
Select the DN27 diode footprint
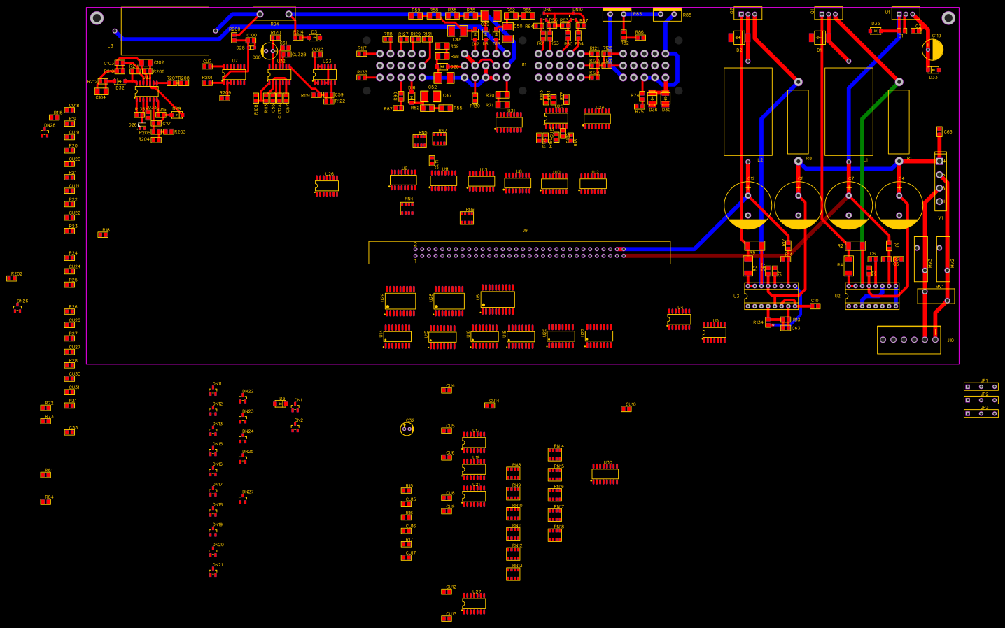tap(243, 499)
